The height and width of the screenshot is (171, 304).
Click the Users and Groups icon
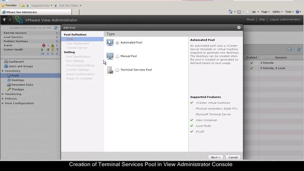click(6, 66)
